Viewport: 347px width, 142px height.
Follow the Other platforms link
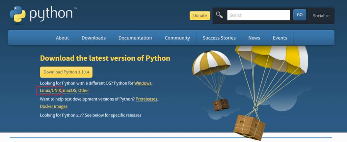(x=84, y=91)
